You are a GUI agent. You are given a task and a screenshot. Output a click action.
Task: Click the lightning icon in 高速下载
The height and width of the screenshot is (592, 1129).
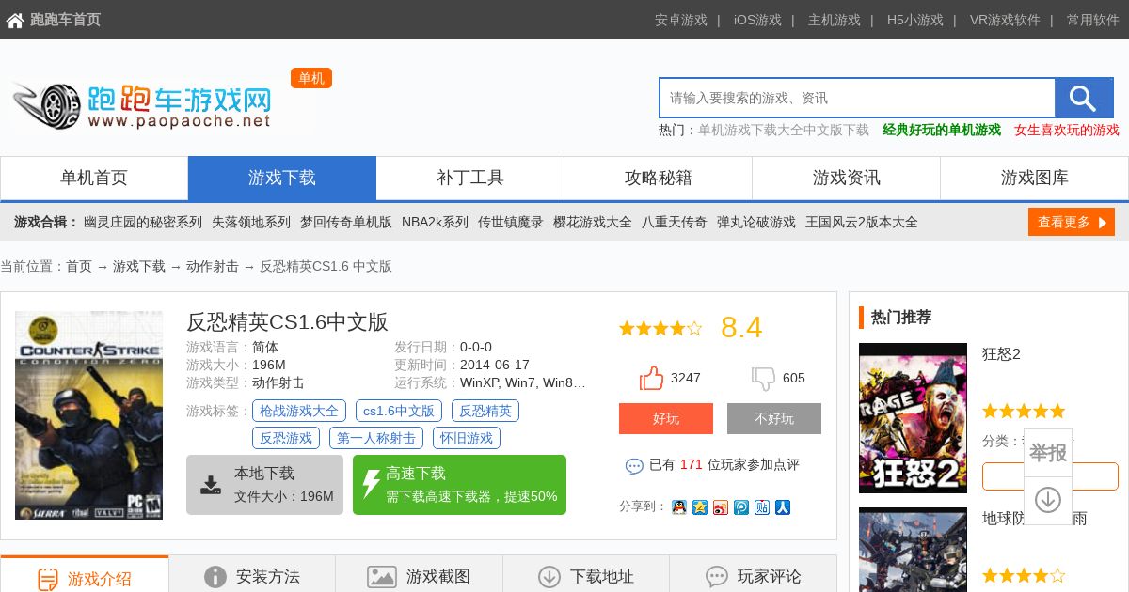371,484
